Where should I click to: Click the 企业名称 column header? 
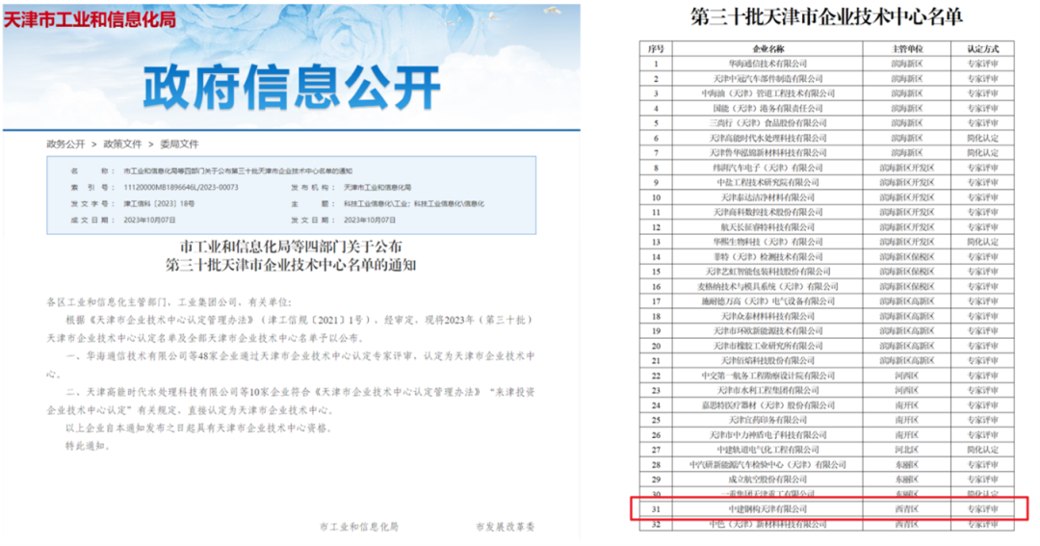pyautogui.click(x=767, y=48)
